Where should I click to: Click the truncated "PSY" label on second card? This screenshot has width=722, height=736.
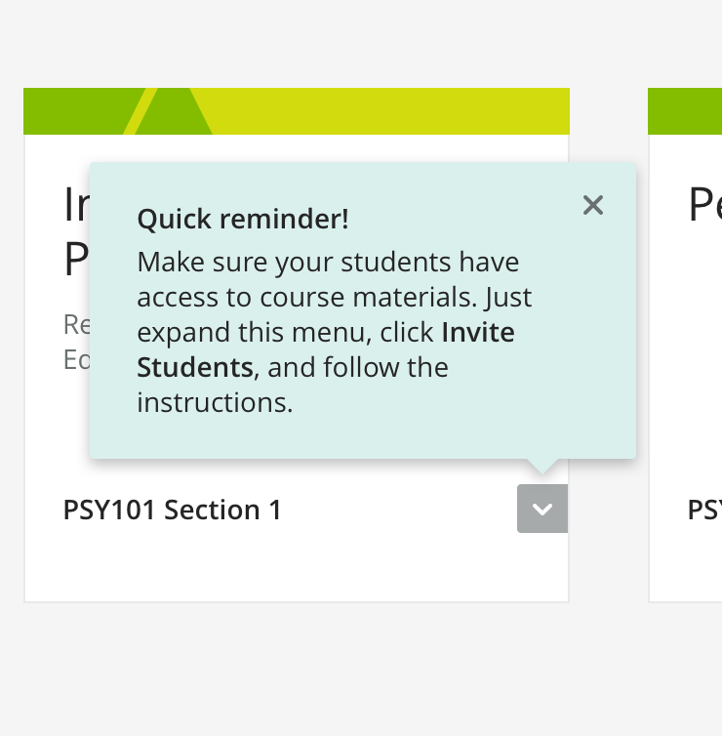(704, 510)
